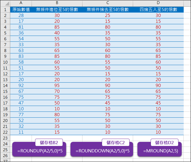Click the 儲存格D2 label callout
The height and width of the screenshot is (162, 191).
click(164, 142)
